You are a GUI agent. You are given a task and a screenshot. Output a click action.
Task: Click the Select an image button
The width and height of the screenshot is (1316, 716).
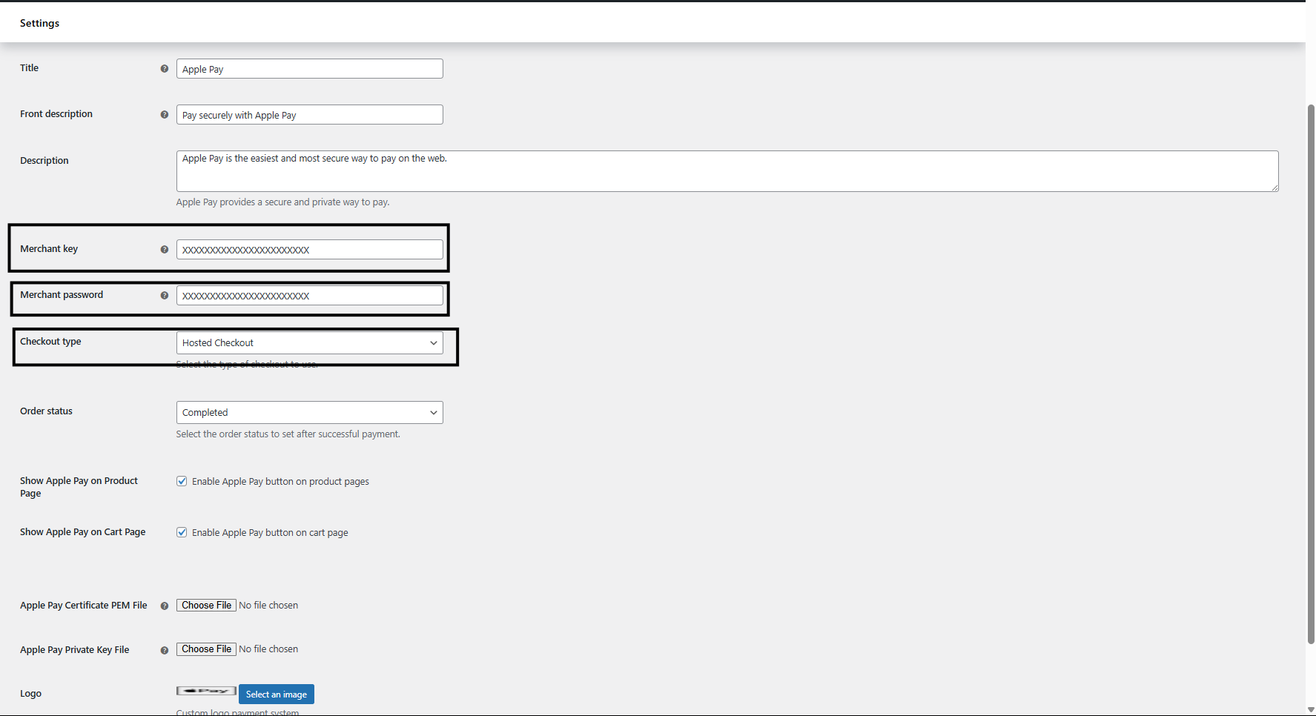[277, 694]
